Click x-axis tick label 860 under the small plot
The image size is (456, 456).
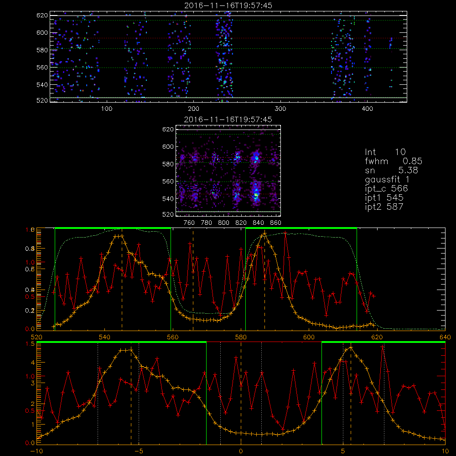tap(276, 223)
